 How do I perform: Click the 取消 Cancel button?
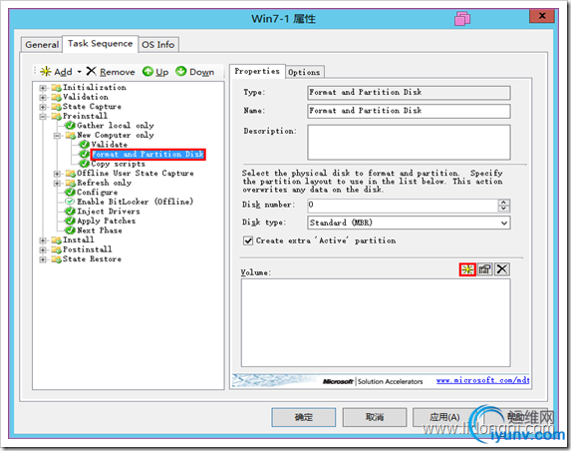(375, 417)
